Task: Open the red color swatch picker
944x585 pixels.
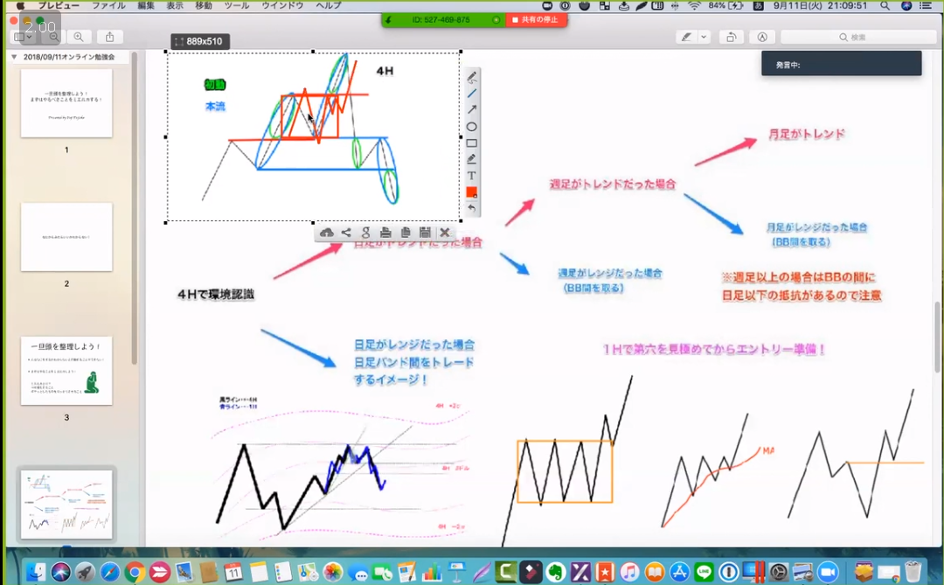Action: tap(472, 192)
